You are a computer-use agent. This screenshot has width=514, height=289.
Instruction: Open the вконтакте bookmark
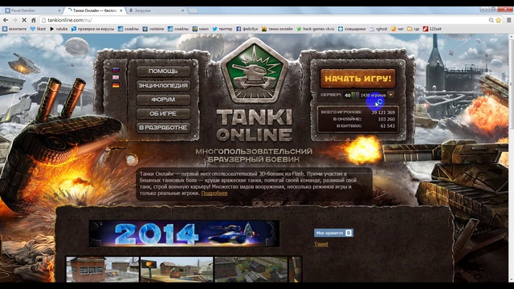point(14,29)
